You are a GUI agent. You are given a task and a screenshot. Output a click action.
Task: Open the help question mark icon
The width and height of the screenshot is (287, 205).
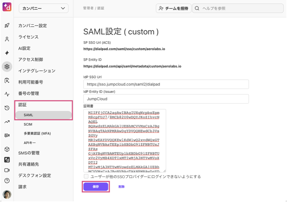click(x=7, y=180)
